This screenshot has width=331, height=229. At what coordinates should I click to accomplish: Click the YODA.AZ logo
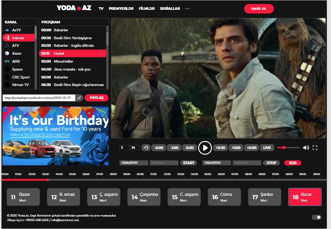coord(74,8)
